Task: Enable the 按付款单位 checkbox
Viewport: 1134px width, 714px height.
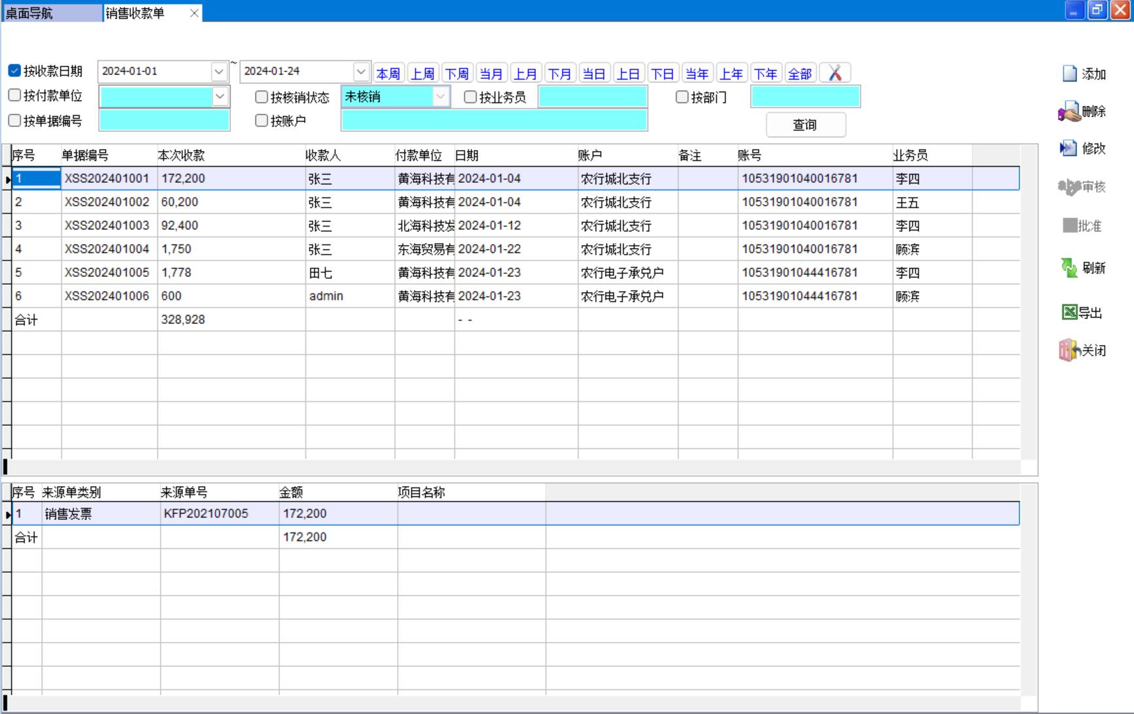Action: click(x=14, y=95)
